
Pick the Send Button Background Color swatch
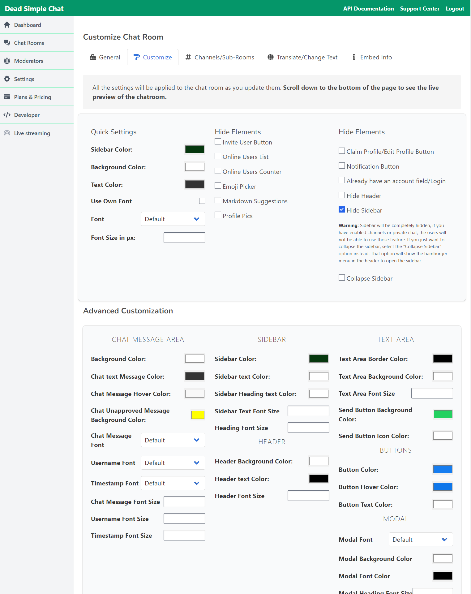coord(443,414)
